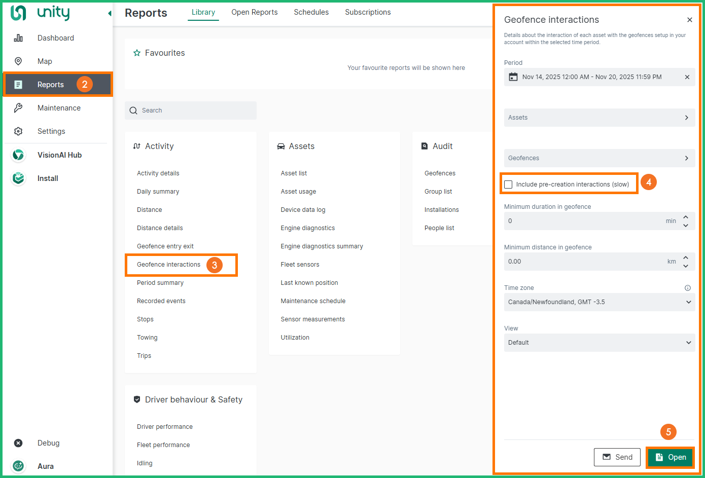Increase the minimum duration in geofence value
This screenshot has height=478, width=705.
point(686,217)
